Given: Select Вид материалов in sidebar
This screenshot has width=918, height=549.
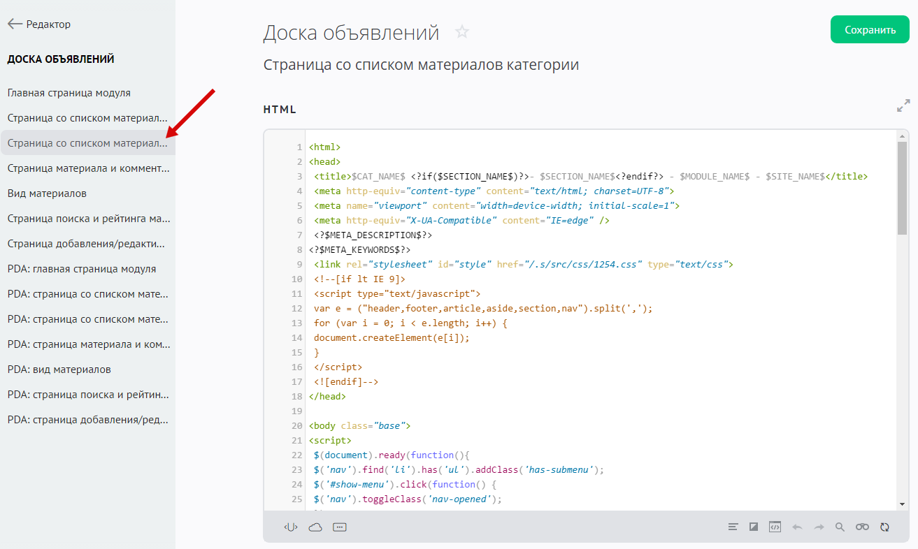Looking at the screenshot, I should pyautogui.click(x=47, y=193).
